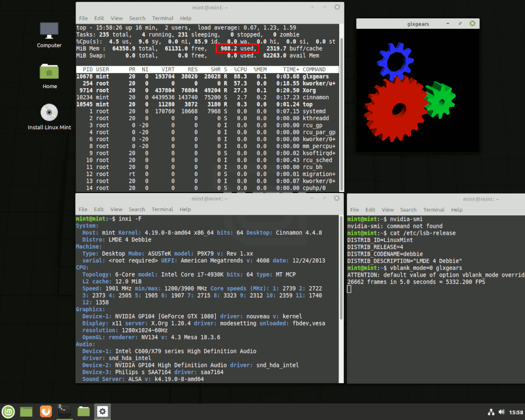Click the green gear in glxgears
The height and width of the screenshot is (420, 525).
(440, 100)
